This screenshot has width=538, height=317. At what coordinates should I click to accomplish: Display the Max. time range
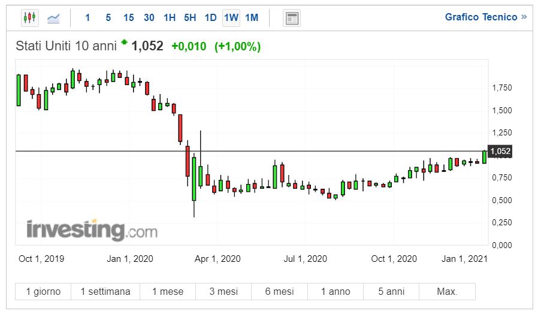point(447,292)
